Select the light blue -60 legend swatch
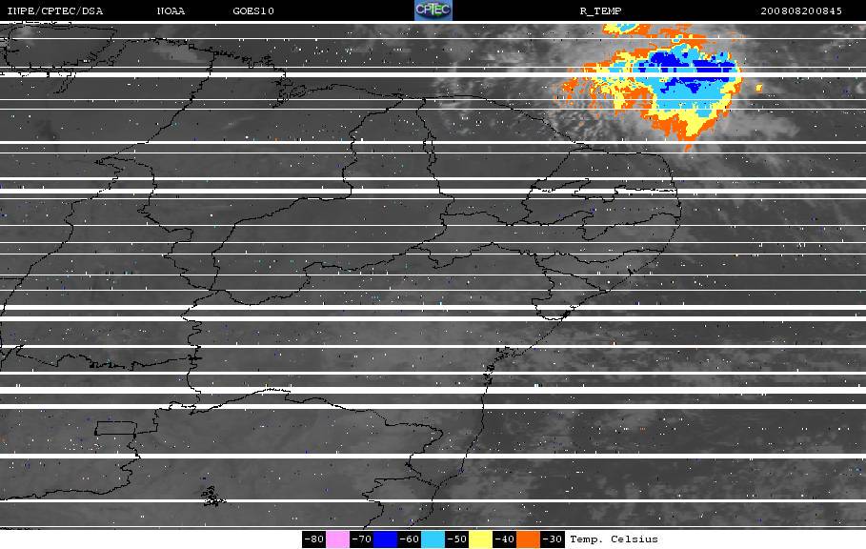Image resolution: width=866 pixels, height=549 pixels. point(433,539)
